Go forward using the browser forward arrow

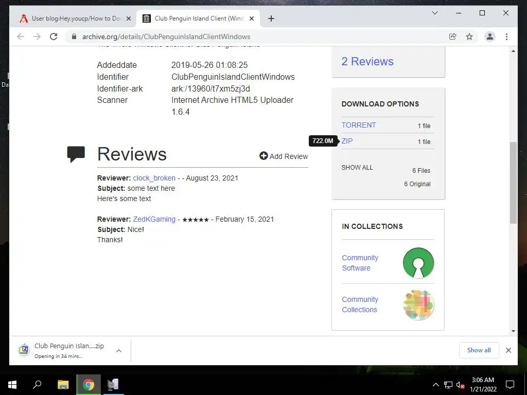tap(37, 37)
